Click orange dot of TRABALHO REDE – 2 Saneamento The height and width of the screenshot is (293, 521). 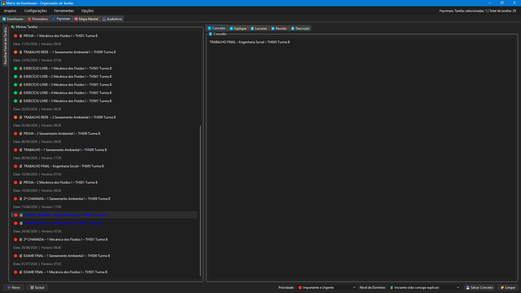tap(15, 117)
